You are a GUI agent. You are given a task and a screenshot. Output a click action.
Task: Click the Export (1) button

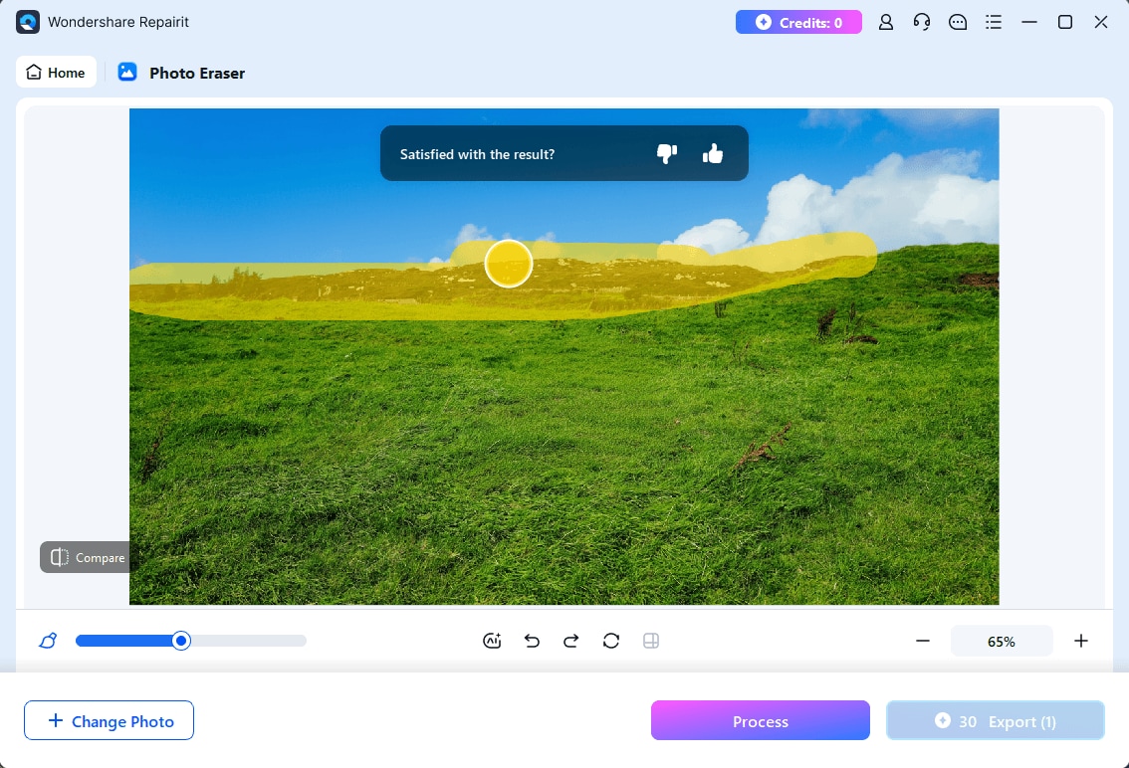coord(995,720)
